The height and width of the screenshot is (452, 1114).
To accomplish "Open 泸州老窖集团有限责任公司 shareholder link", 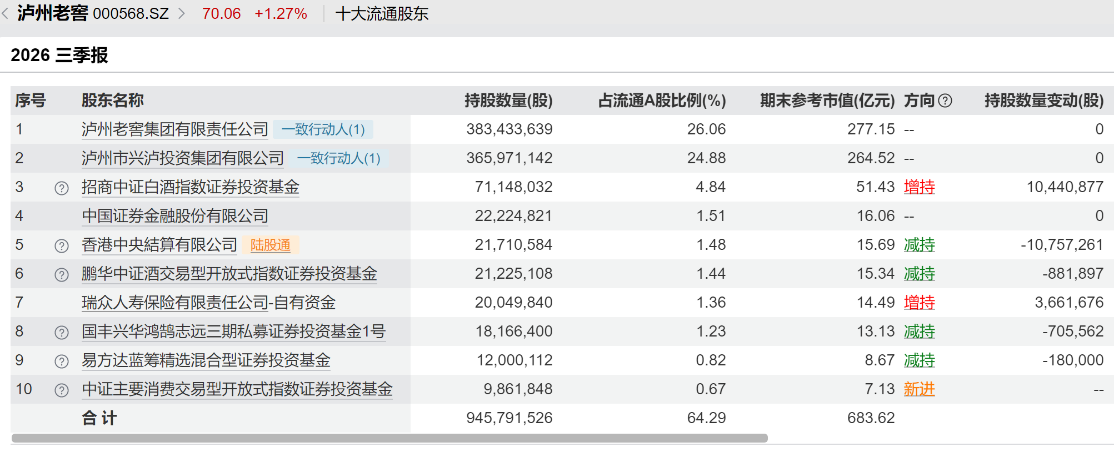I will tap(175, 129).
